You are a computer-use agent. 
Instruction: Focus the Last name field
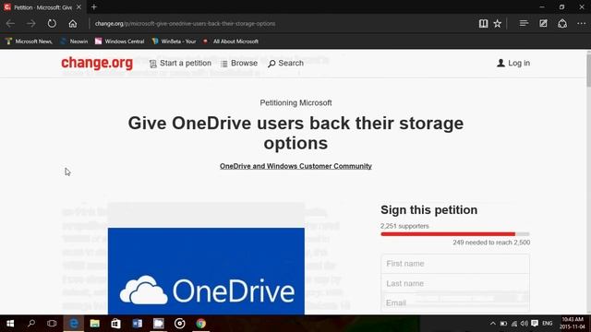pos(455,283)
